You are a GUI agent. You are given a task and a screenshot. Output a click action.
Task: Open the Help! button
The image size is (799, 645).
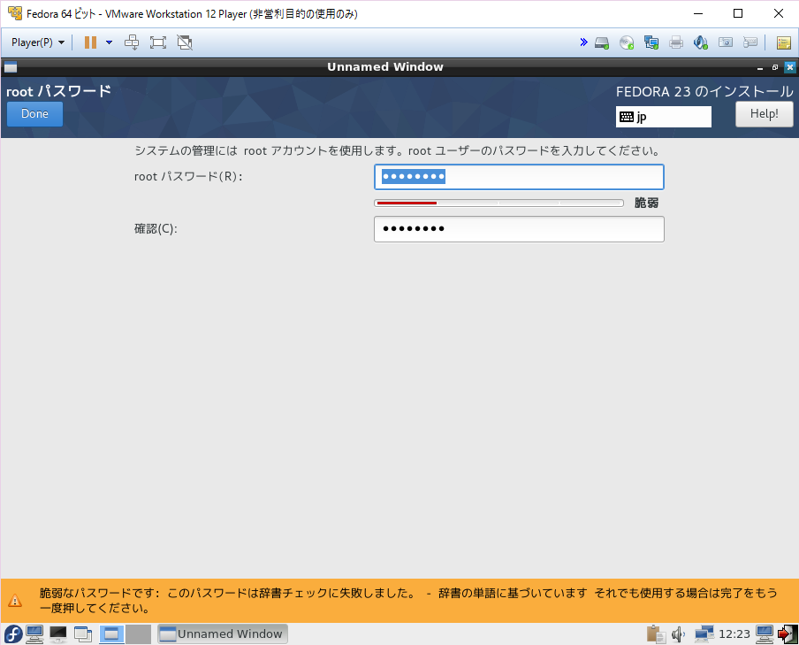pos(764,113)
